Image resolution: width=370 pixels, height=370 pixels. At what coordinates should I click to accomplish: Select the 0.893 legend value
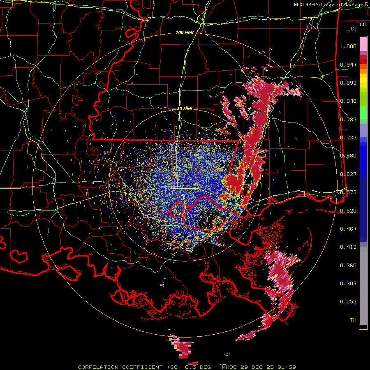click(x=348, y=83)
